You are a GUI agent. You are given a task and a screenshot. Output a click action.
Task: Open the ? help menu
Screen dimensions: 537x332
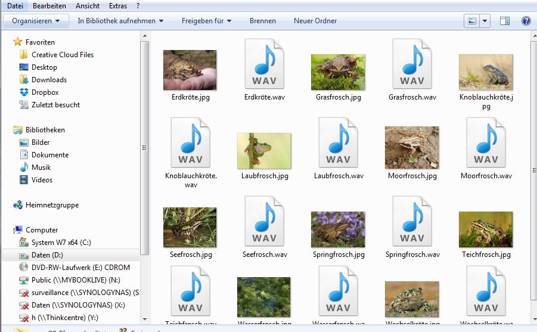[x=138, y=6]
